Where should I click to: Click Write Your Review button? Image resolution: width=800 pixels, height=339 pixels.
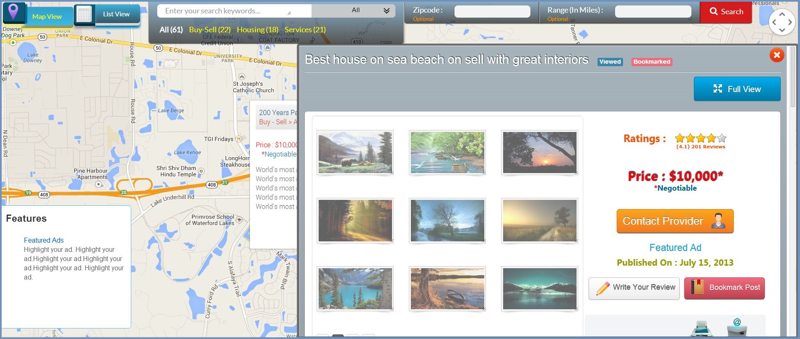(634, 288)
